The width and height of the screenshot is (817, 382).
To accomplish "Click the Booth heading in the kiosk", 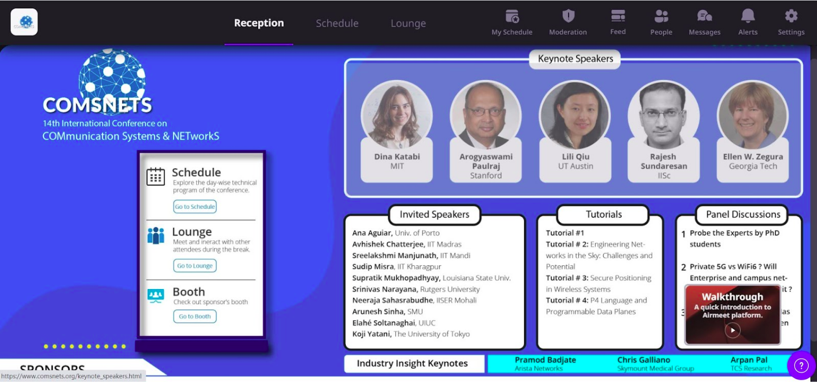I will tap(189, 292).
